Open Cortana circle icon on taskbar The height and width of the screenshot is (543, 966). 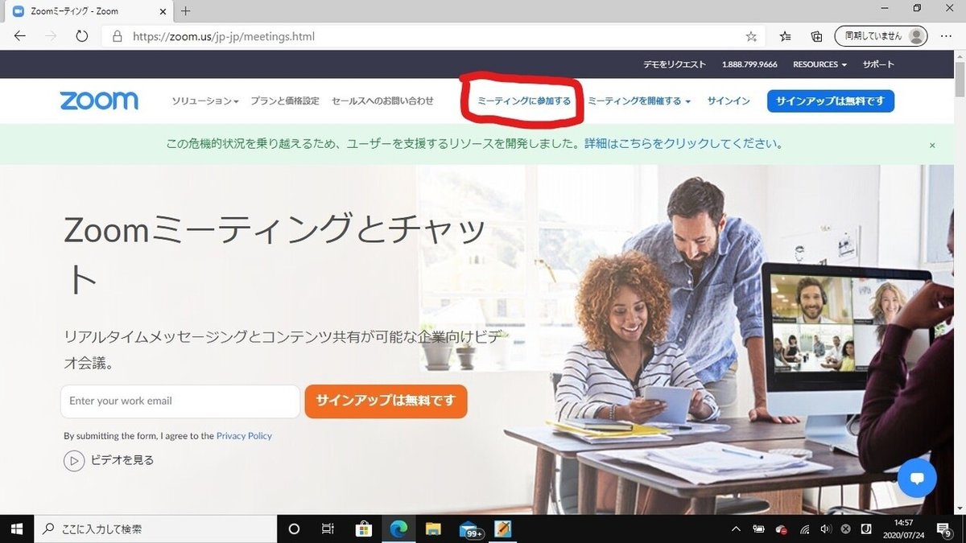point(294,529)
